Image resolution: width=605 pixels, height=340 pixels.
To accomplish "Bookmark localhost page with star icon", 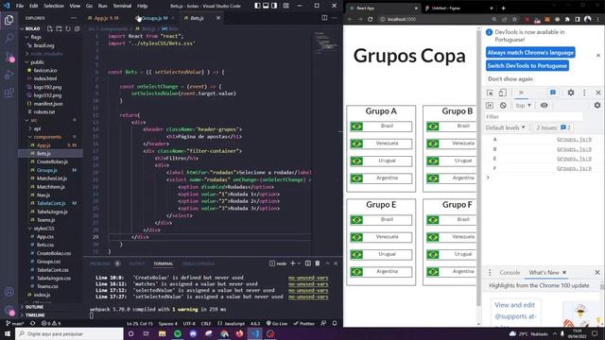I will pos(514,19).
